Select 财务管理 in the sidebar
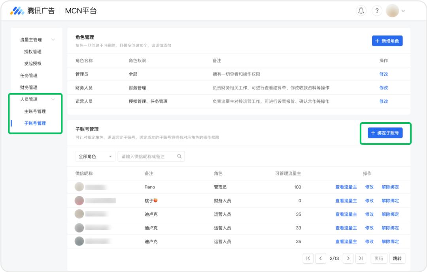The image size is (427, 272). point(29,87)
